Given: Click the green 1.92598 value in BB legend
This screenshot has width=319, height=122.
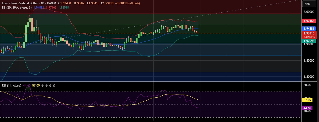Looking at the screenshot, I should point(63,8).
